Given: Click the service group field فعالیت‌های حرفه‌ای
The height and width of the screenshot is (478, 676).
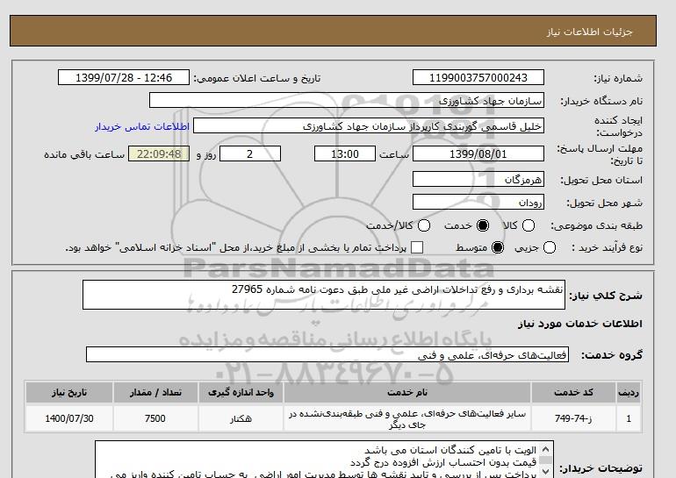Looking at the screenshot, I should [x=327, y=354].
